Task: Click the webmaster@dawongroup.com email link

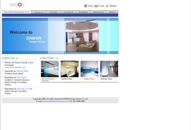Action: (55, 101)
